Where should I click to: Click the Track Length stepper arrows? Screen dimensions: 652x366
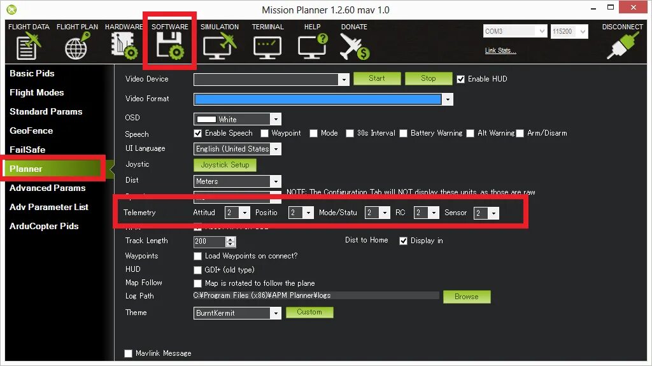tap(230, 242)
